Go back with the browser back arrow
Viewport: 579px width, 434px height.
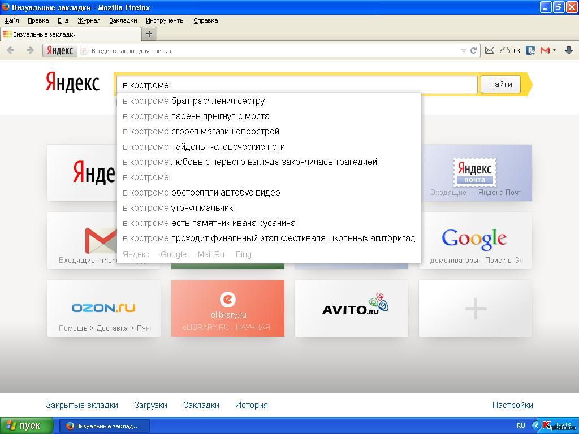(x=10, y=50)
